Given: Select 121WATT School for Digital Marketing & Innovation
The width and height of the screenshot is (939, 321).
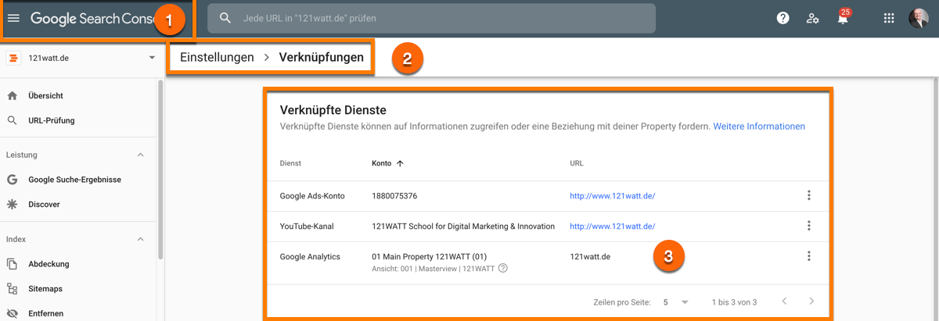Looking at the screenshot, I should [x=463, y=226].
